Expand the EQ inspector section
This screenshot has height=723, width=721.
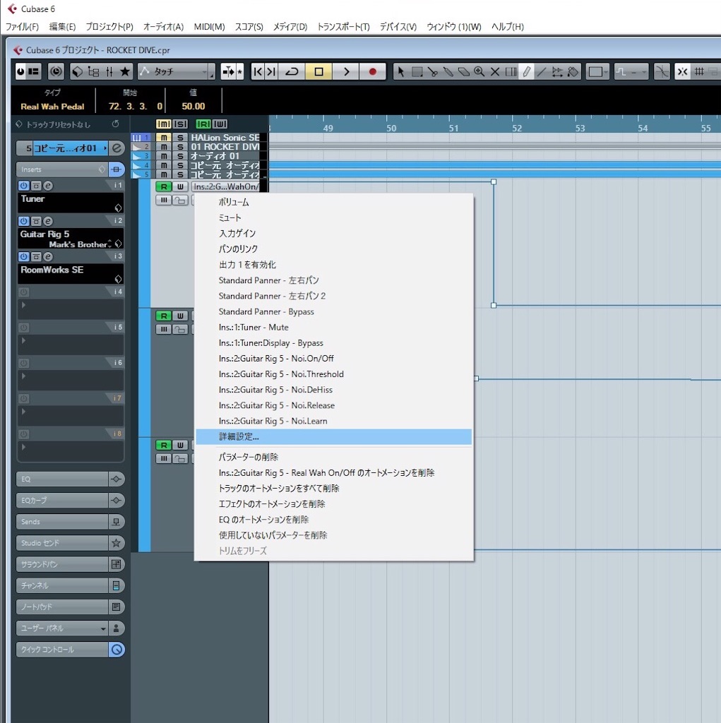[x=62, y=479]
